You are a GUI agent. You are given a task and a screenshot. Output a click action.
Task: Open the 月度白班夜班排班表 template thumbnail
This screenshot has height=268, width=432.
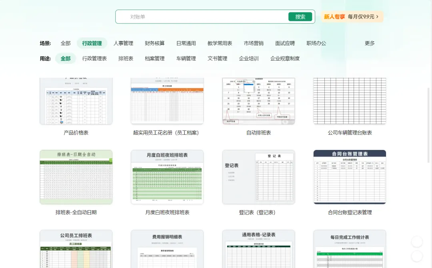[167, 177]
